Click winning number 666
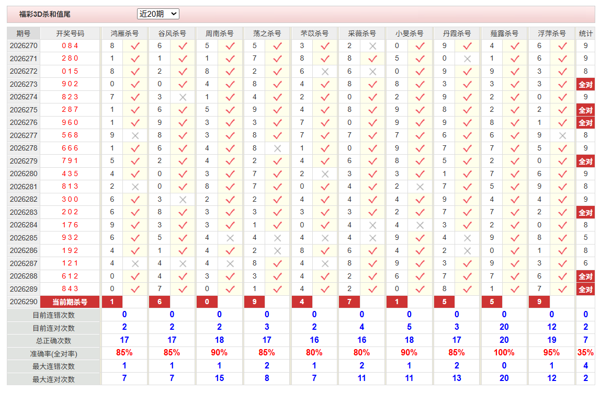This screenshot has height=393, width=601. [70, 148]
